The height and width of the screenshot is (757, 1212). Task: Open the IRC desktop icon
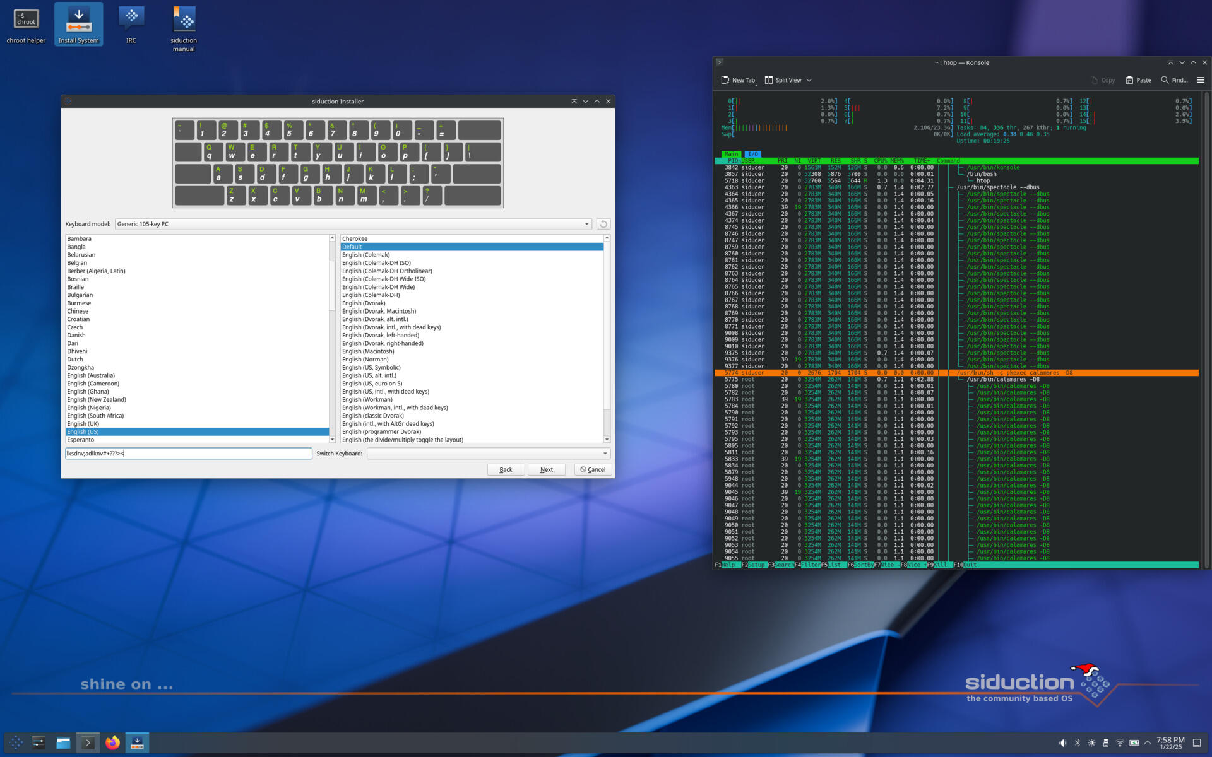point(131,25)
